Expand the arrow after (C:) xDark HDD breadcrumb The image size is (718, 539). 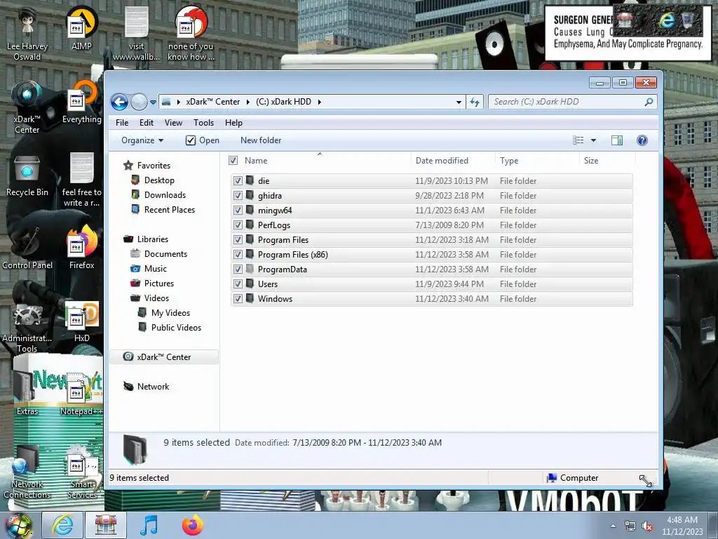click(319, 102)
